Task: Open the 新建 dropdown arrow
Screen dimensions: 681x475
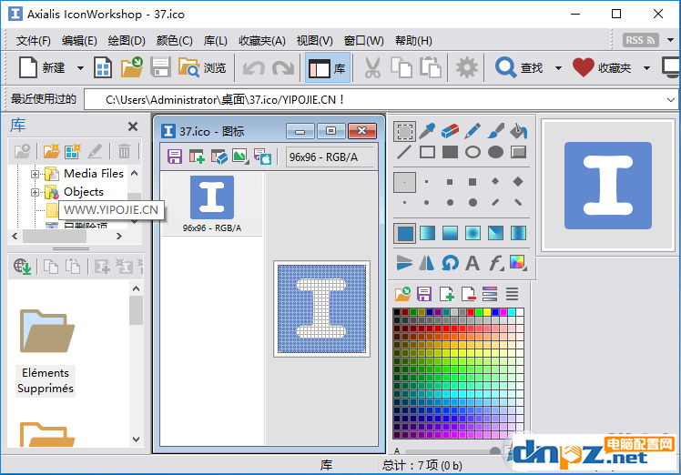Action: tap(80, 68)
